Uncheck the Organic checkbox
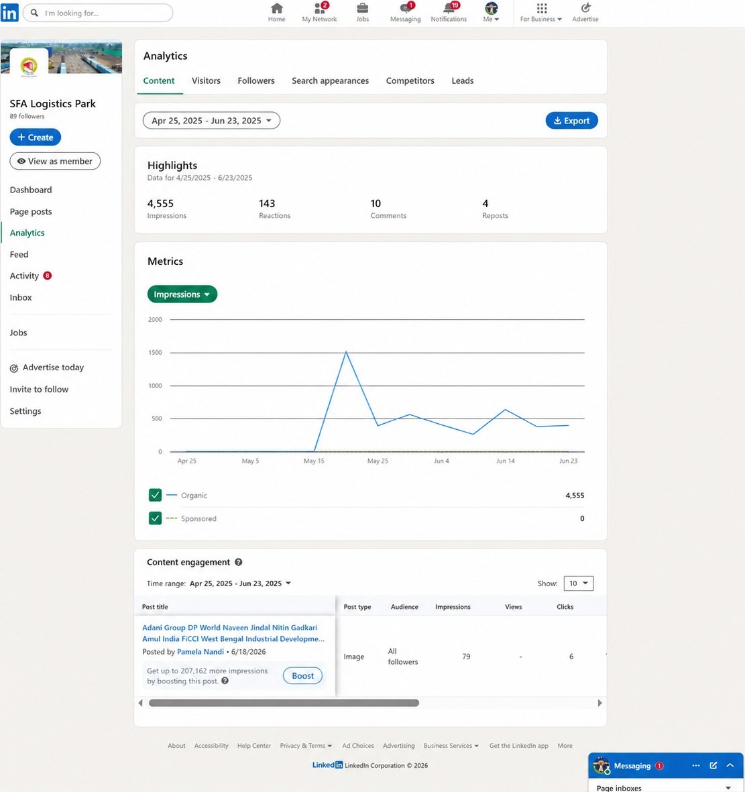 tap(155, 496)
